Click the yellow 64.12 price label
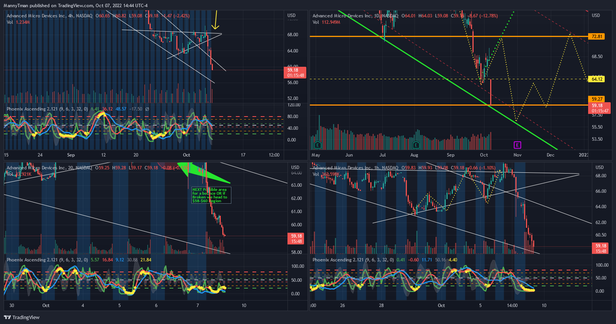Screen dimensions: 616x324 [x=597, y=79]
